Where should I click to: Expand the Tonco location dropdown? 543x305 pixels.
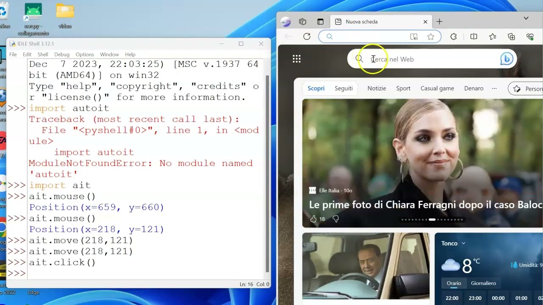coord(463,243)
